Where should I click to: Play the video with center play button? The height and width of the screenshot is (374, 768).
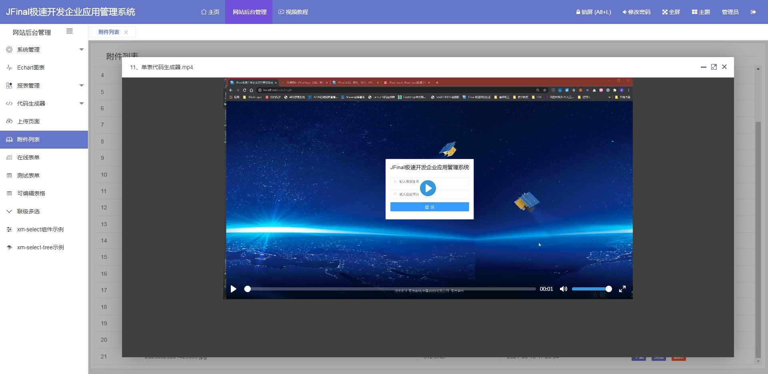(428, 188)
